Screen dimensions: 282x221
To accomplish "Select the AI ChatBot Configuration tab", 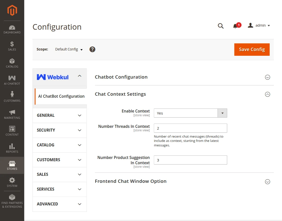I will click(x=61, y=96).
